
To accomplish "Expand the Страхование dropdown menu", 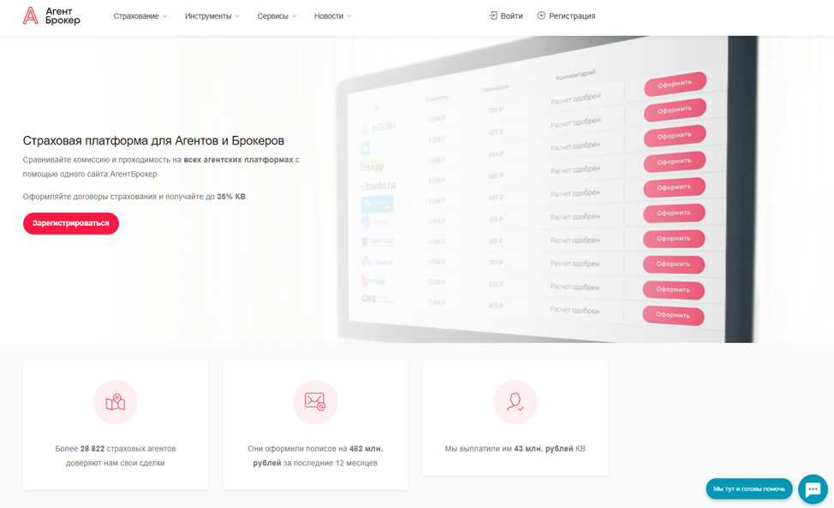I will click(x=140, y=16).
